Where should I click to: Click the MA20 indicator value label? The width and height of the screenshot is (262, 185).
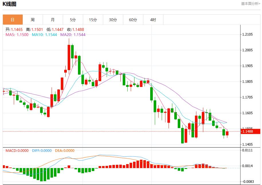pos(73,35)
